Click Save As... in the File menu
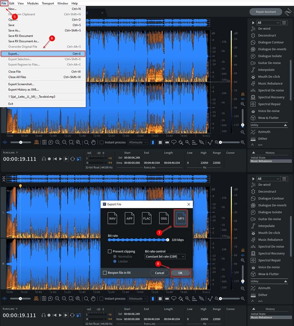This screenshot has height=326, width=294. click(x=14, y=30)
